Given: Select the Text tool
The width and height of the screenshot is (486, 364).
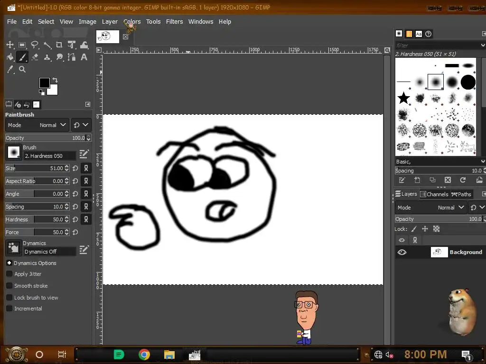Looking at the screenshot, I should [84, 57].
